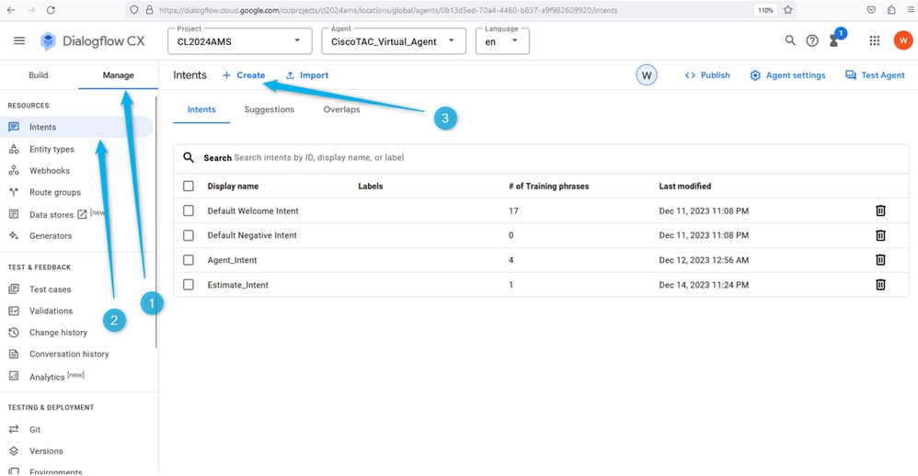918x476 pixels.
Task: Click the sidebar vertical scrollbar
Action: pos(156,222)
